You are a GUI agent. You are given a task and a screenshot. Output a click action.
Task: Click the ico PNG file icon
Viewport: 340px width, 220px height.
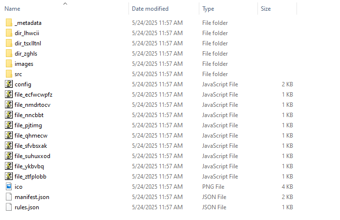(x=9, y=187)
